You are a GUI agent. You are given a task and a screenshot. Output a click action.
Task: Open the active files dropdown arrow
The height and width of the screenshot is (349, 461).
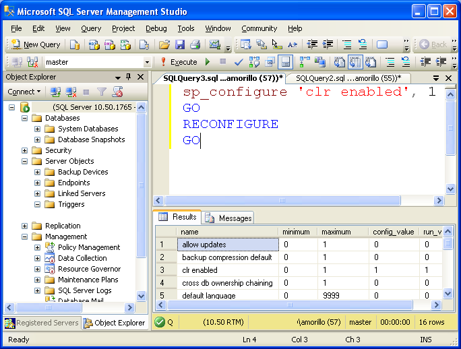click(x=436, y=78)
